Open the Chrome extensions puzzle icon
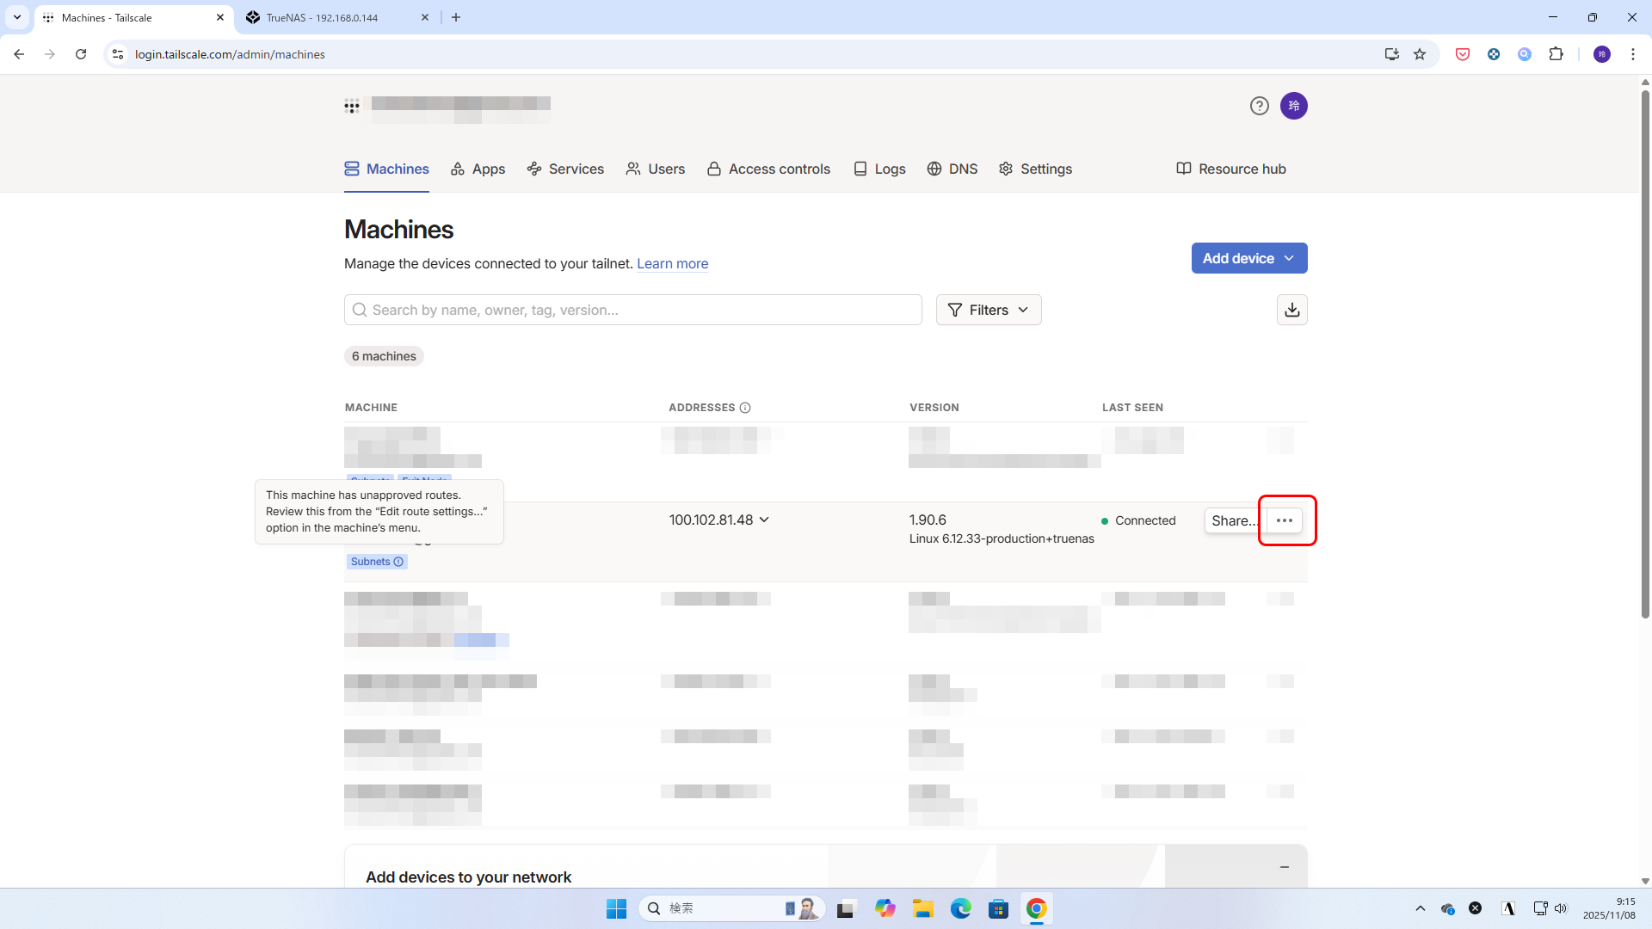The height and width of the screenshot is (929, 1652). pyautogui.click(x=1556, y=54)
